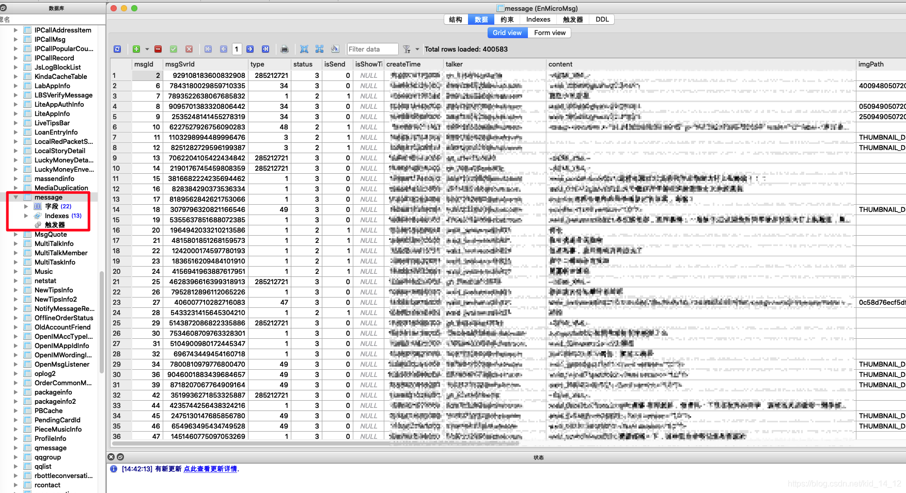Switch to the 结构 tab
This screenshot has width=906, height=493.
(x=456, y=20)
